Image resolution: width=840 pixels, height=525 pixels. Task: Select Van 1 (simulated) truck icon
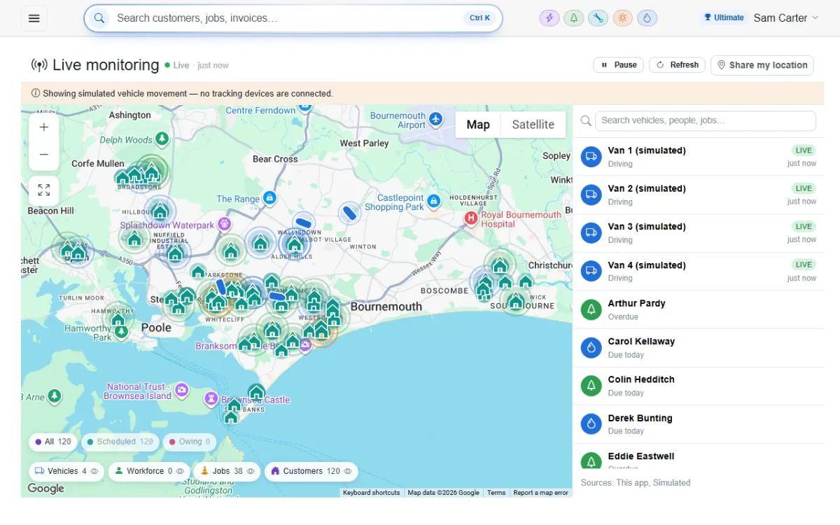(x=591, y=157)
